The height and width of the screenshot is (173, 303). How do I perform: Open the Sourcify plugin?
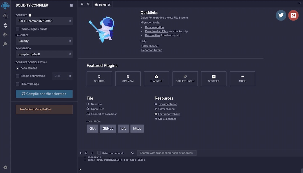click(214, 79)
